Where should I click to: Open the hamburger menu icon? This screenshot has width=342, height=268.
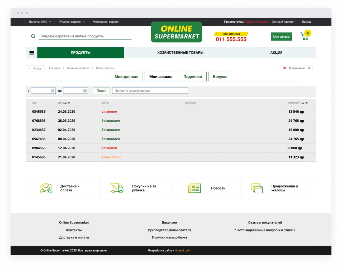(x=32, y=53)
